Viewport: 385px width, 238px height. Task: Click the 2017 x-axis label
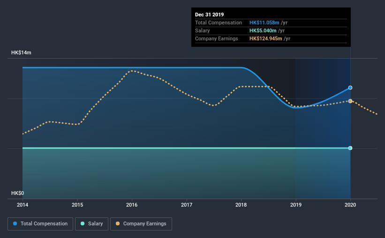(x=187, y=205)
